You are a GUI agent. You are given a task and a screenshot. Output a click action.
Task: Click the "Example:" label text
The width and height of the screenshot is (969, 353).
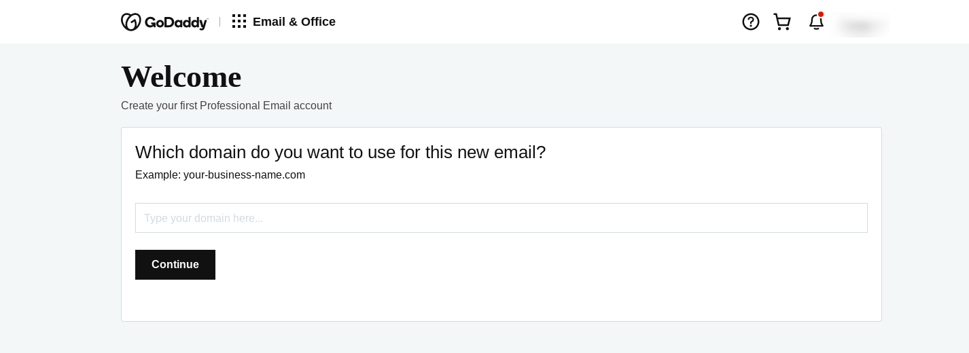[x=158, y=175]
